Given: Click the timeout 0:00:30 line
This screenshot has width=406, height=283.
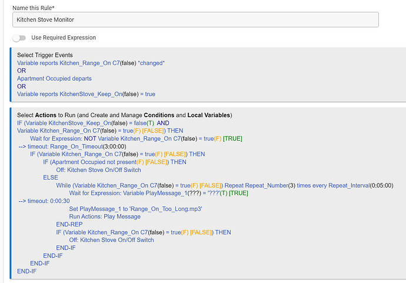Looking at the screenshot, I should (x=44, y=201).
